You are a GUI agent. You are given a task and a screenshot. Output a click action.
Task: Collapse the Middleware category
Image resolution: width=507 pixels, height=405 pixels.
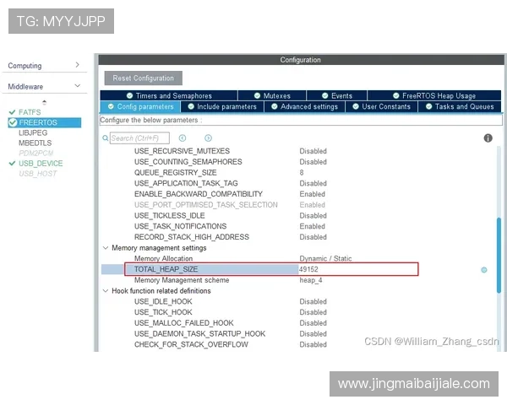(x=77, y=86)
